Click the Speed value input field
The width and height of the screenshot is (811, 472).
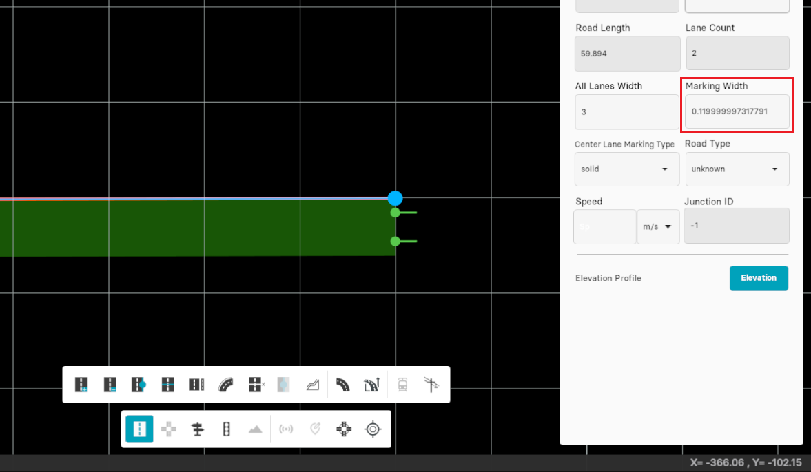pos(604,227)
